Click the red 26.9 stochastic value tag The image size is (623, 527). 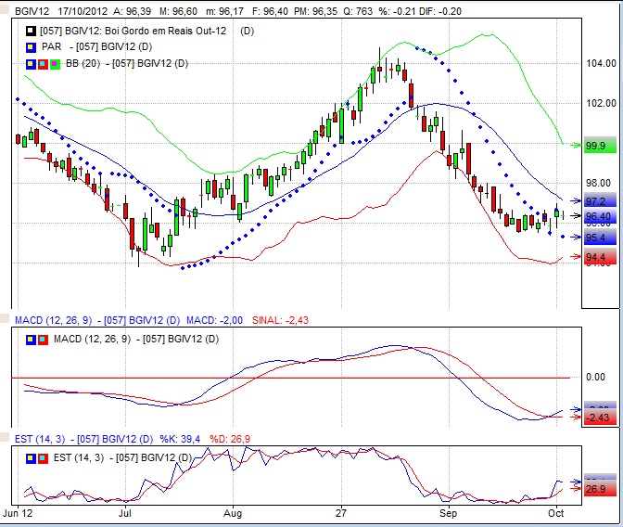click(595, 489)
